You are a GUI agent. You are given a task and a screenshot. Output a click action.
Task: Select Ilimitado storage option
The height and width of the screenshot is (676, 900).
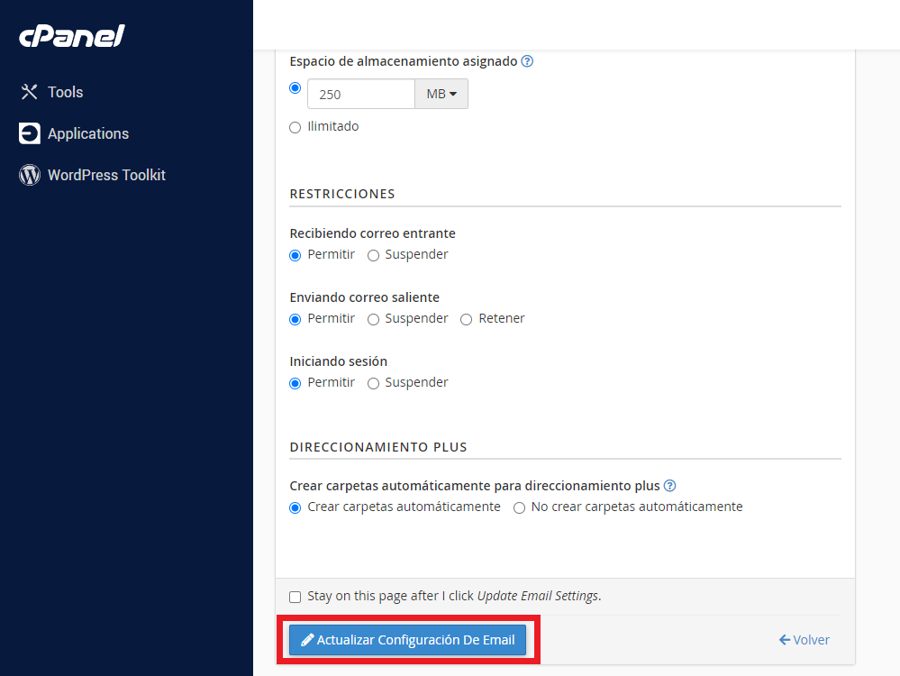pyautogui.click(x=295, y=127)
